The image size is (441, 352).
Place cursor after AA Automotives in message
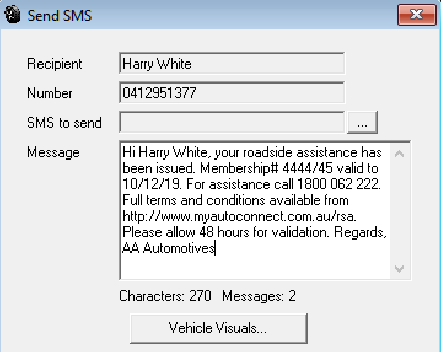216,248
